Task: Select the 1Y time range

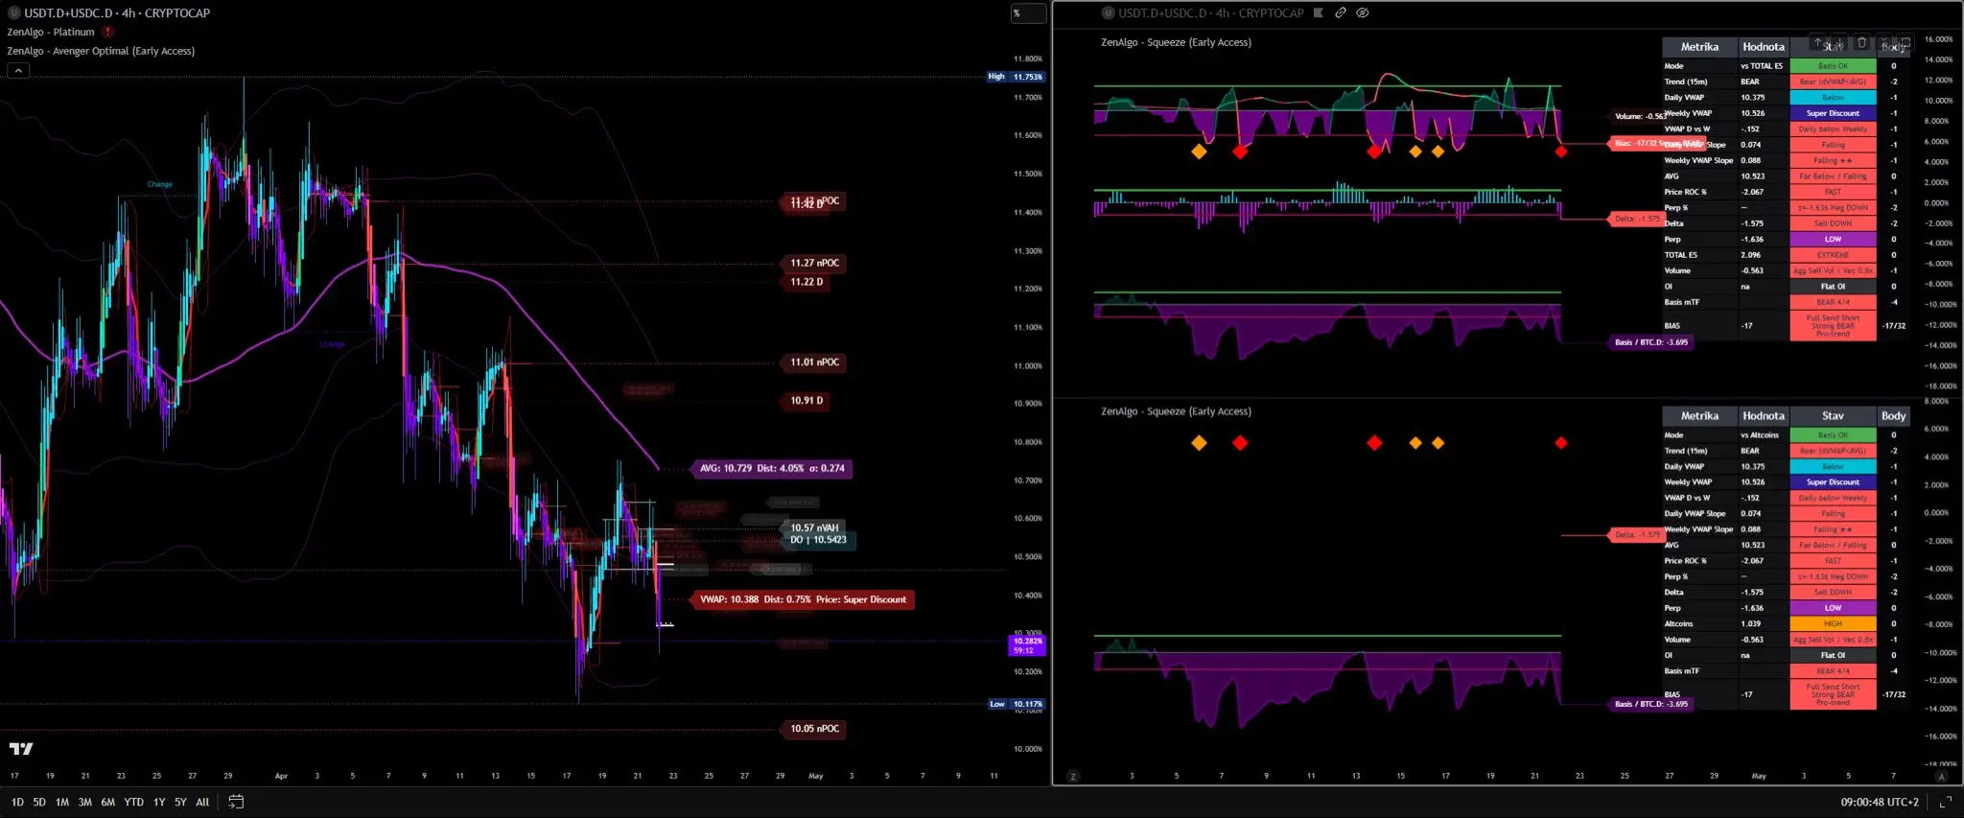Action: [159, 802]
